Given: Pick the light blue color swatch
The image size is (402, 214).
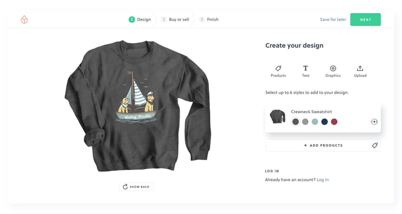Looking at the screenshot, I should [315, 122].
